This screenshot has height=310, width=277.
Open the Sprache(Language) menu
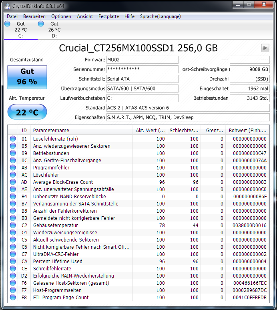pyautogui.click(x=161, y=16)
